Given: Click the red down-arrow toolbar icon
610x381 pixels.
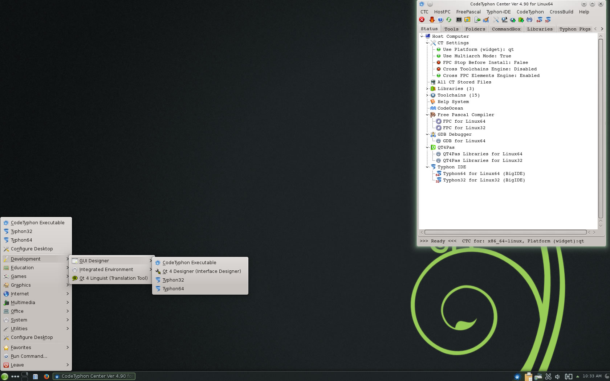Looking at the screenshot, I should coord(432,20).
